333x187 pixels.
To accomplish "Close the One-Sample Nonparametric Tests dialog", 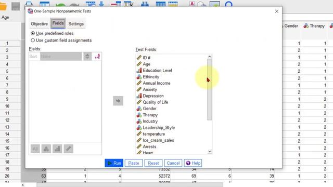I will point(276,11).
